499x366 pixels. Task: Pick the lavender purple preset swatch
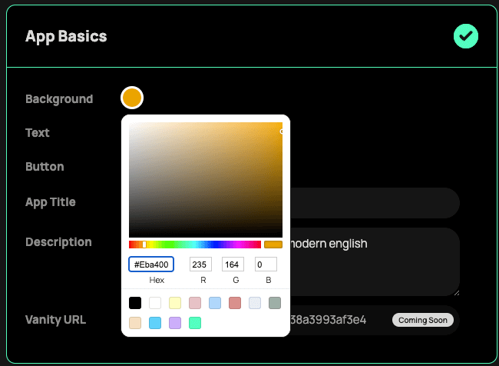(175, 323)
